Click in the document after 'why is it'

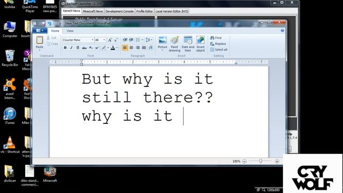coord(183,116)
